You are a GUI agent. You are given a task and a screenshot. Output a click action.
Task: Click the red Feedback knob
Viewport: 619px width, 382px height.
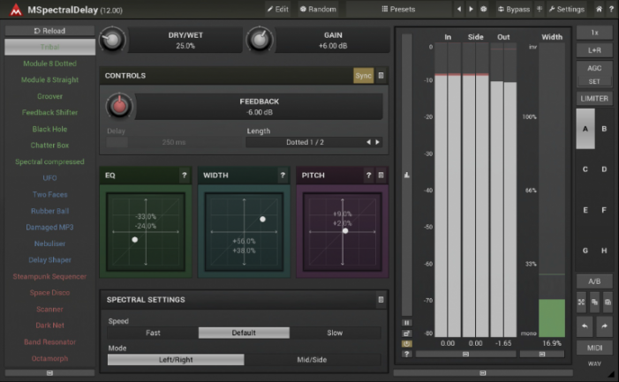click(x=117, y=107)
